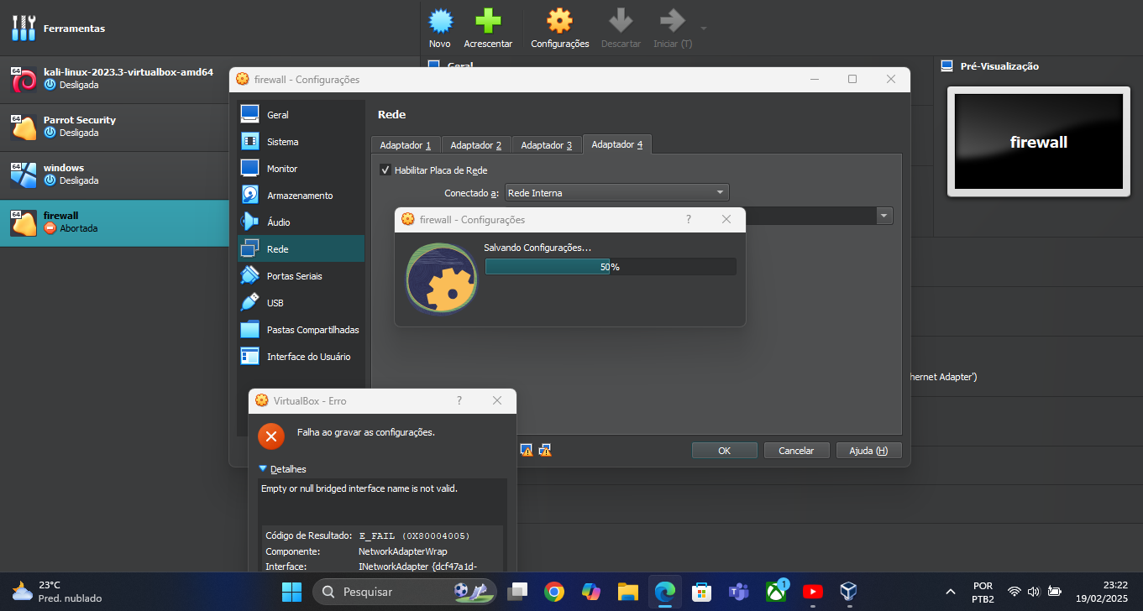Click the Salvando Configurações progress bar

(x=611, y=267)
